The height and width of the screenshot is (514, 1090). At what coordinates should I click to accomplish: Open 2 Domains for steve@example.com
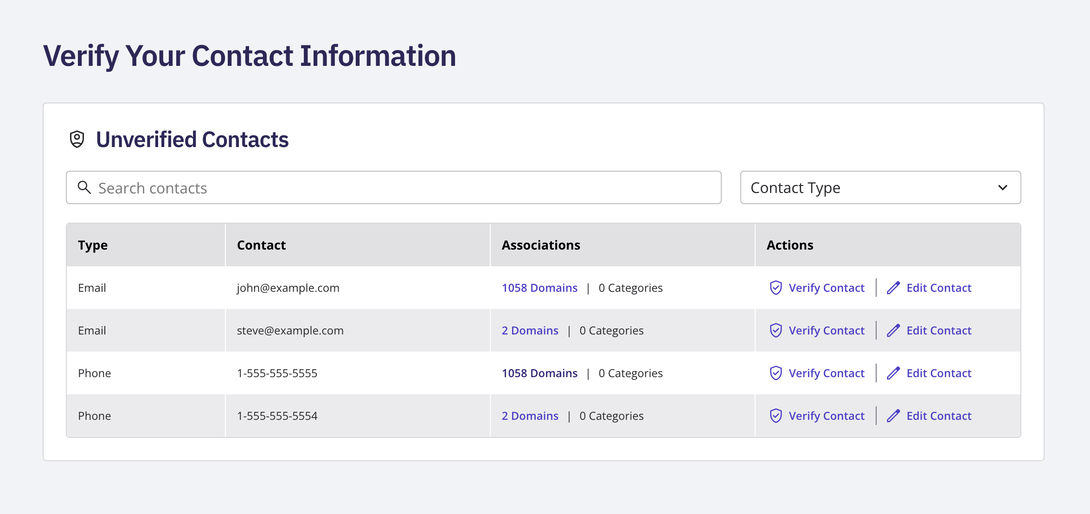[530, 330]
